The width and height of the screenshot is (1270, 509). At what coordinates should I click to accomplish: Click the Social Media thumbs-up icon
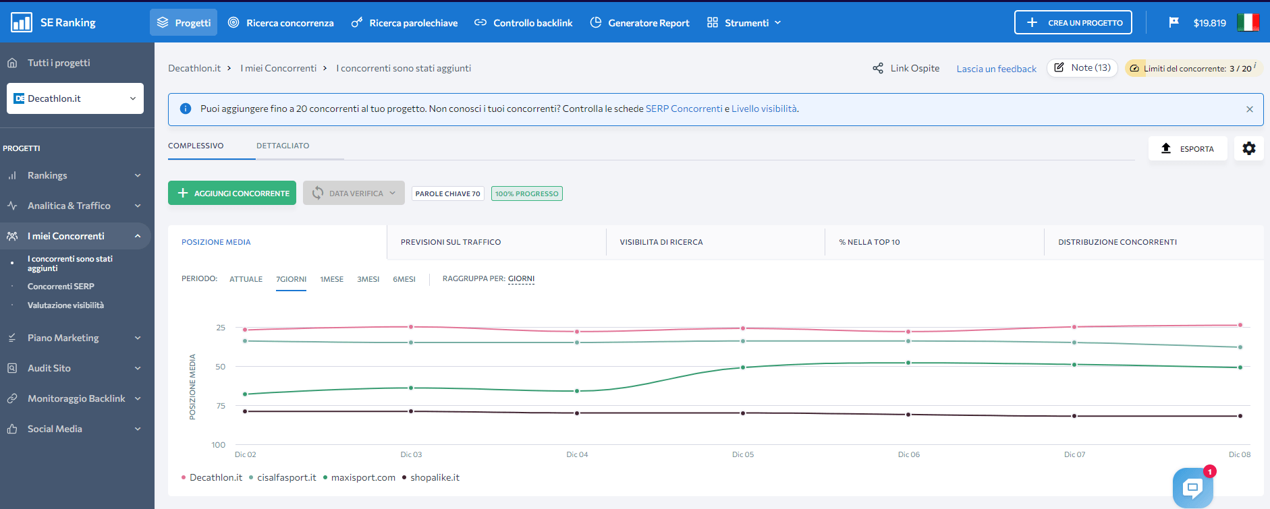coord(12,429)
